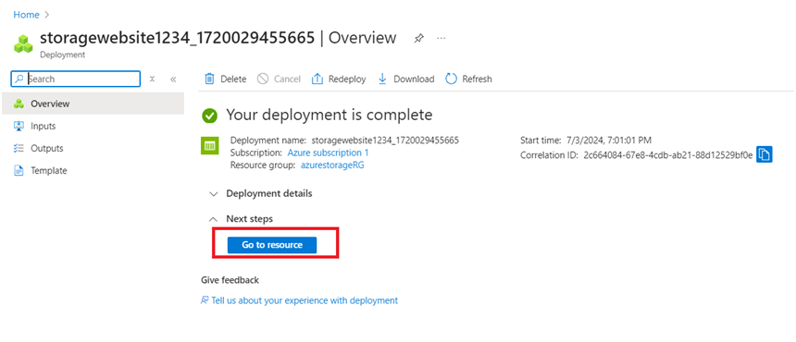The height and width of the screenshot is (342, 796).
Task: Click the Delete trash icon
Action: [x=209, y=79]
